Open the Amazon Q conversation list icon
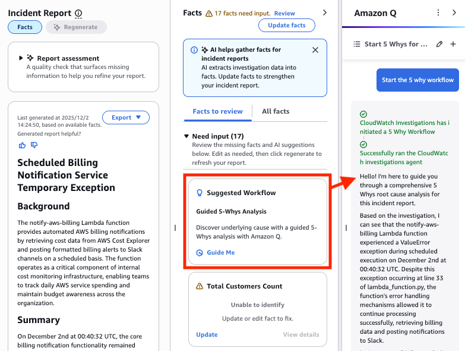The width and height of the screenshot is (465, 351). (x=357, y=44)
